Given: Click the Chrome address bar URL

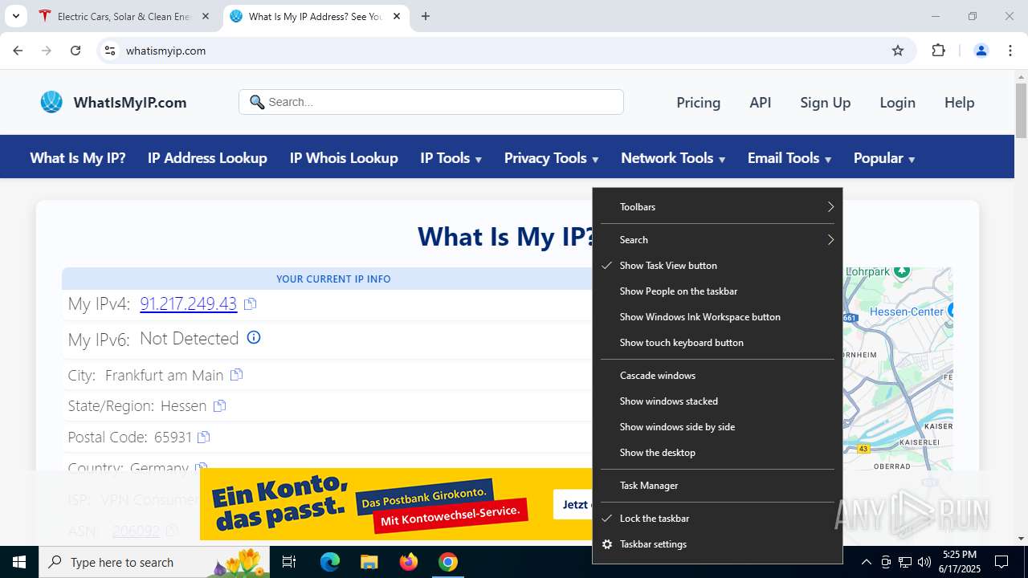Looking at the screenshot, I should pos(165,51).
